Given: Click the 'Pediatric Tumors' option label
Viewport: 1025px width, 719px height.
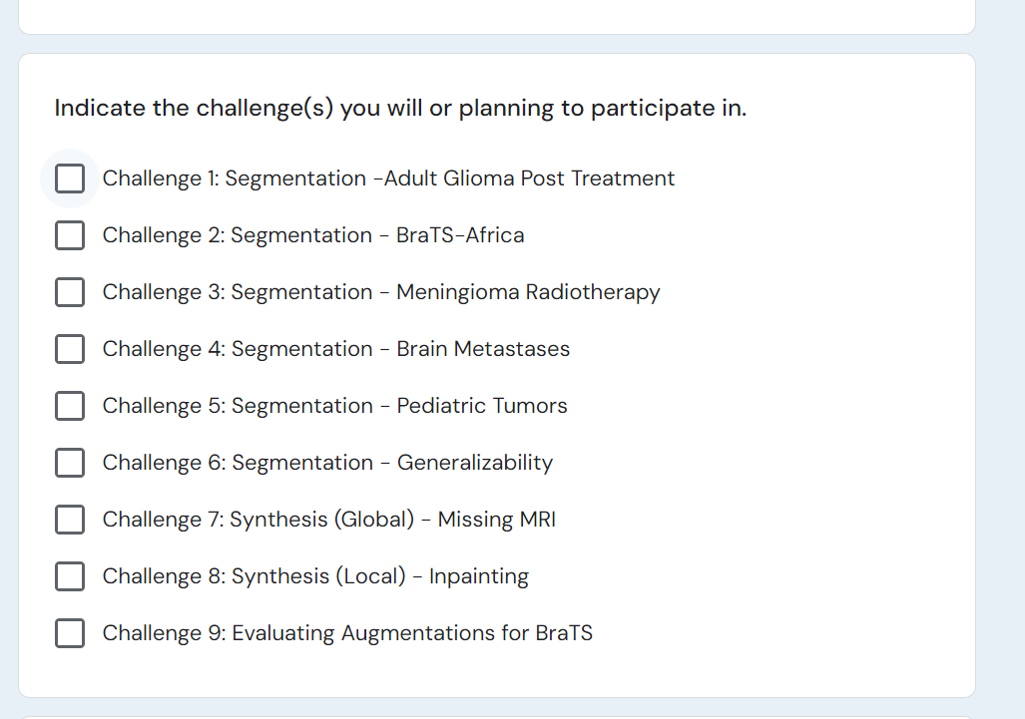Looking at the screenshot, I should tap(482, 406).
